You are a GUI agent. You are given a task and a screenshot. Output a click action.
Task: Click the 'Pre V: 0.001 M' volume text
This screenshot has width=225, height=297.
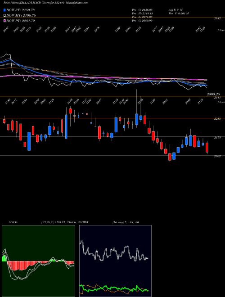178,13
